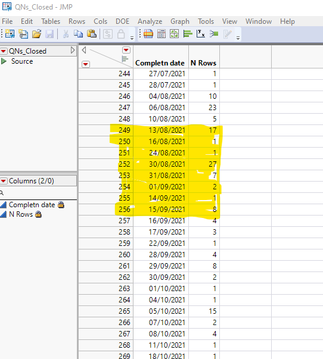Open the Edit menu
The width and height of the screenshot is (323, 359).
(x=27, y=21)
